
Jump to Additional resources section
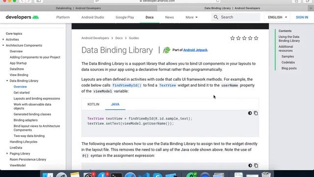[x=286, y=49]
